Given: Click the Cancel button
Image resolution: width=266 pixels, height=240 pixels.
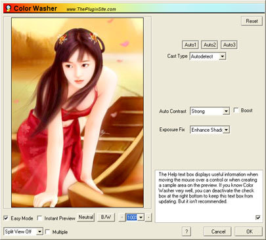Looking at the screenshot, I should [x=218, y=231].
